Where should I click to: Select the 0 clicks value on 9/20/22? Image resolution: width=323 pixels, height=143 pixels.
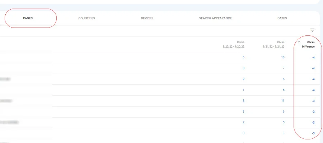click(x=243, y=133)
